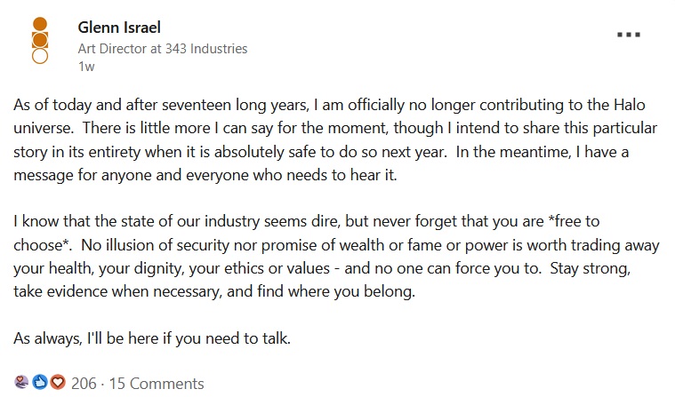Screen dimensions: 675x397
Task: Click the red Love heart reaction icon
Action: [x=58, y=384]
